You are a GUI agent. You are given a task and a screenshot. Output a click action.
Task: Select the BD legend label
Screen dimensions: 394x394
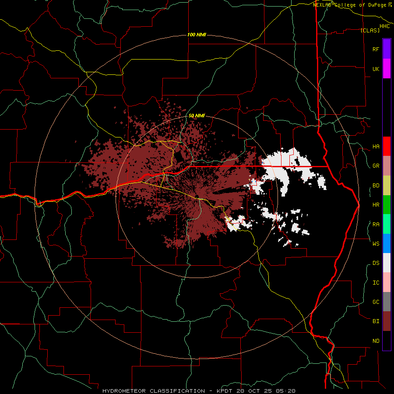(x=376, y=186)
